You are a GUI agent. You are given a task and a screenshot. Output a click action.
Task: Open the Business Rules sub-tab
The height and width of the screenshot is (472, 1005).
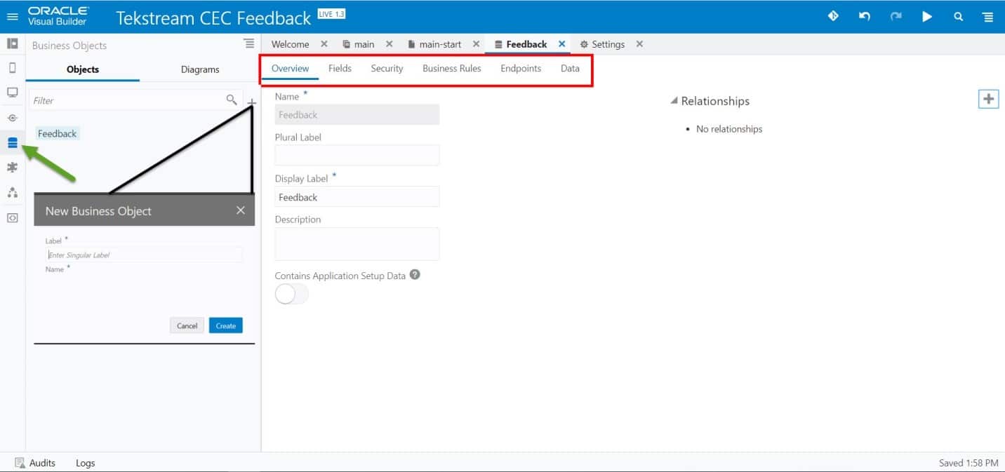[x=452, y=68]
